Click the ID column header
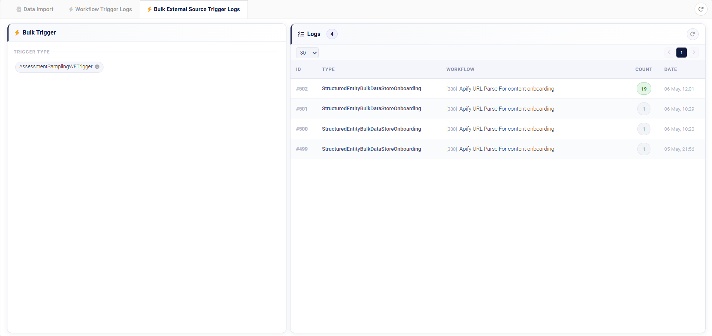The image size is (712, 336). [x=298, y=69]
